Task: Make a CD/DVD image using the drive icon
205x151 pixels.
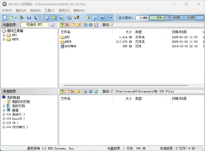Action: [x=47, y=18]
